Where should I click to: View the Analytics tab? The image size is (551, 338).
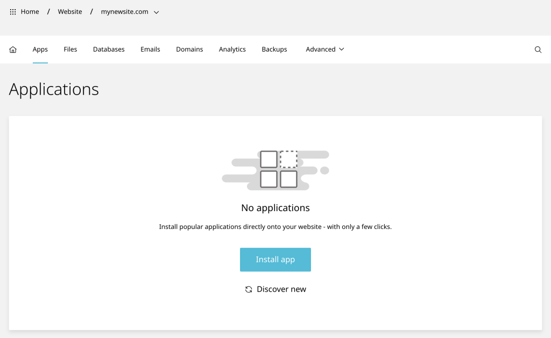point(232,49)
